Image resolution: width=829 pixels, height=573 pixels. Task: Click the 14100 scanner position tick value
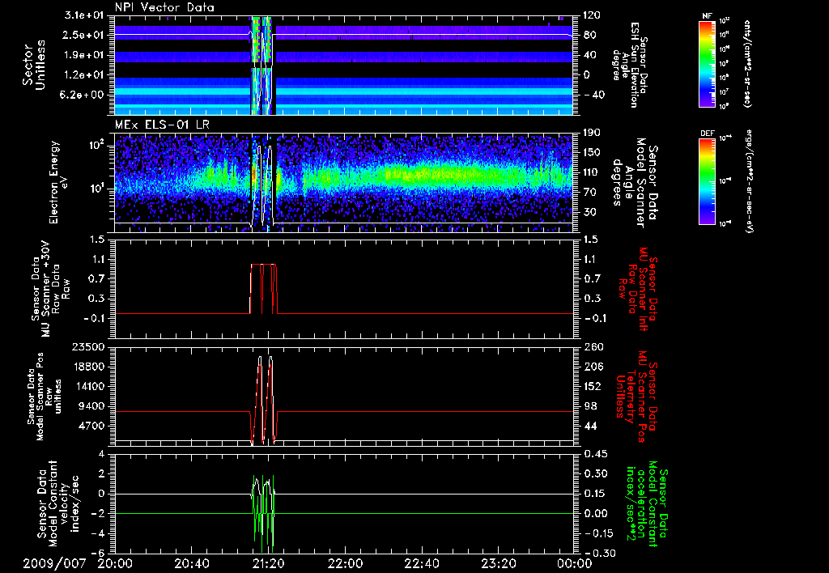[x=87, y=386]
